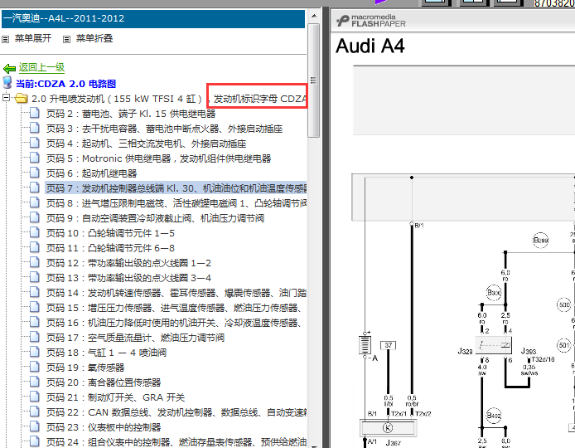The height and width of the screenshot is (448, 575).
Task: Open 页码 4：起动机、三相交流发电机
Action: pos(146,144)
